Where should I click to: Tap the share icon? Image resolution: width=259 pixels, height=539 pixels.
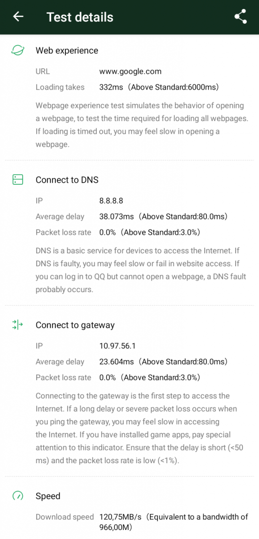coord(241,16)
